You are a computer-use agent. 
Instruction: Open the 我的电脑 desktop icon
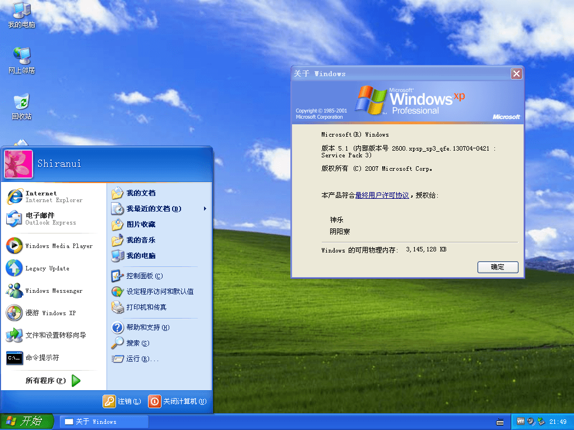point(21,15)
